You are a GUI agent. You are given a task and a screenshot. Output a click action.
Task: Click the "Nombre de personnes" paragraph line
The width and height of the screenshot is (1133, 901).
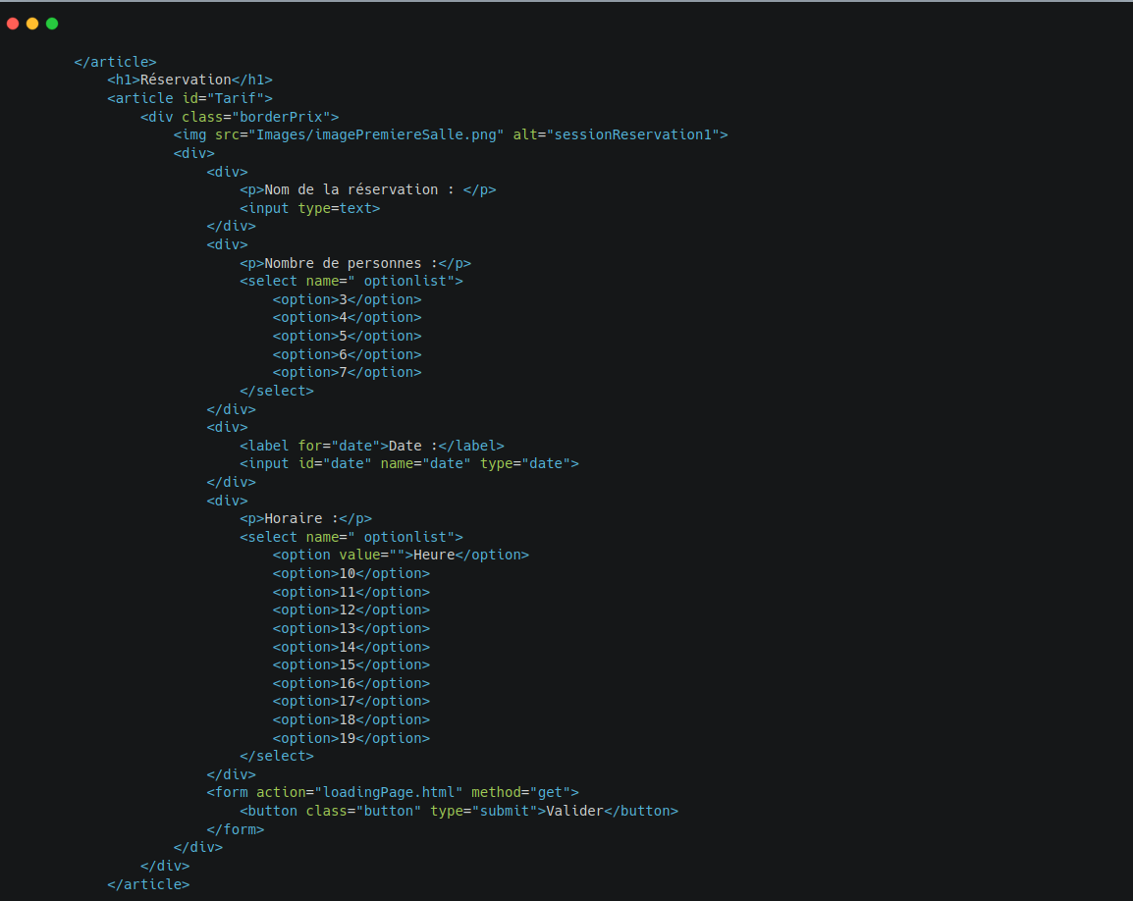click(355, 264)
